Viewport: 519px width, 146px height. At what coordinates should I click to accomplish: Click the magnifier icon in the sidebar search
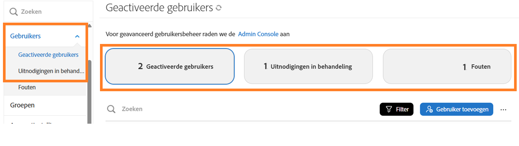[x=13, y=12]
